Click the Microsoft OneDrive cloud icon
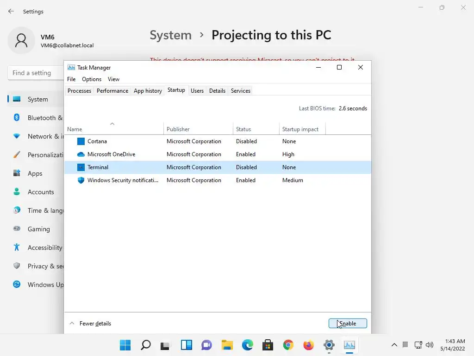The height and width of the screenshot is (356, 474). pyautogui.click(x=81, y=154)
